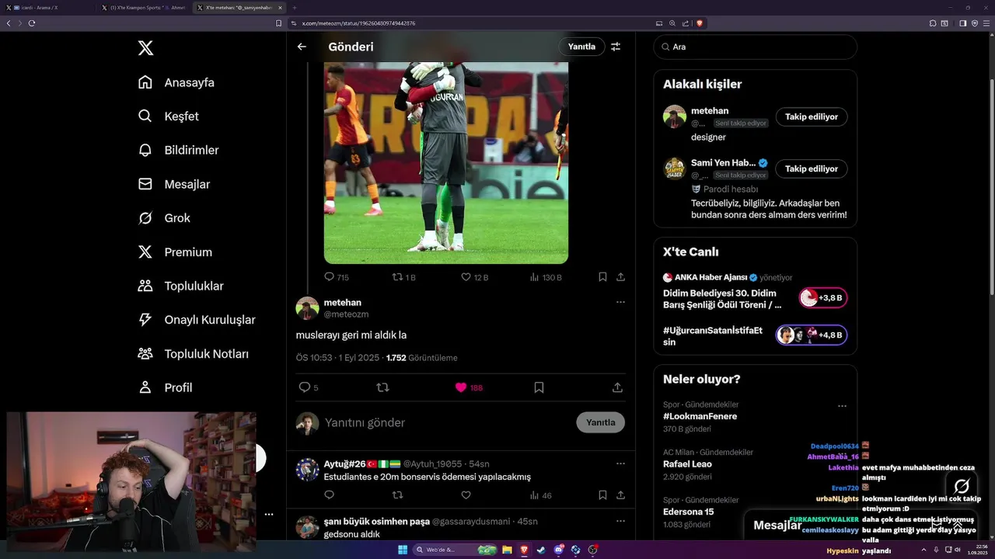Image resolution: width=995 pixels, height=559 pixels.
Task: Like the quoted post with 12 B likes
Action: click(474, 277)
